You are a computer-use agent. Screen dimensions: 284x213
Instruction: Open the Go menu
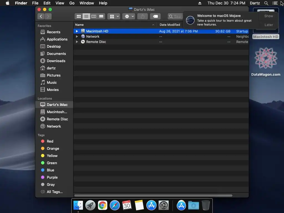[x=72, y=3]
